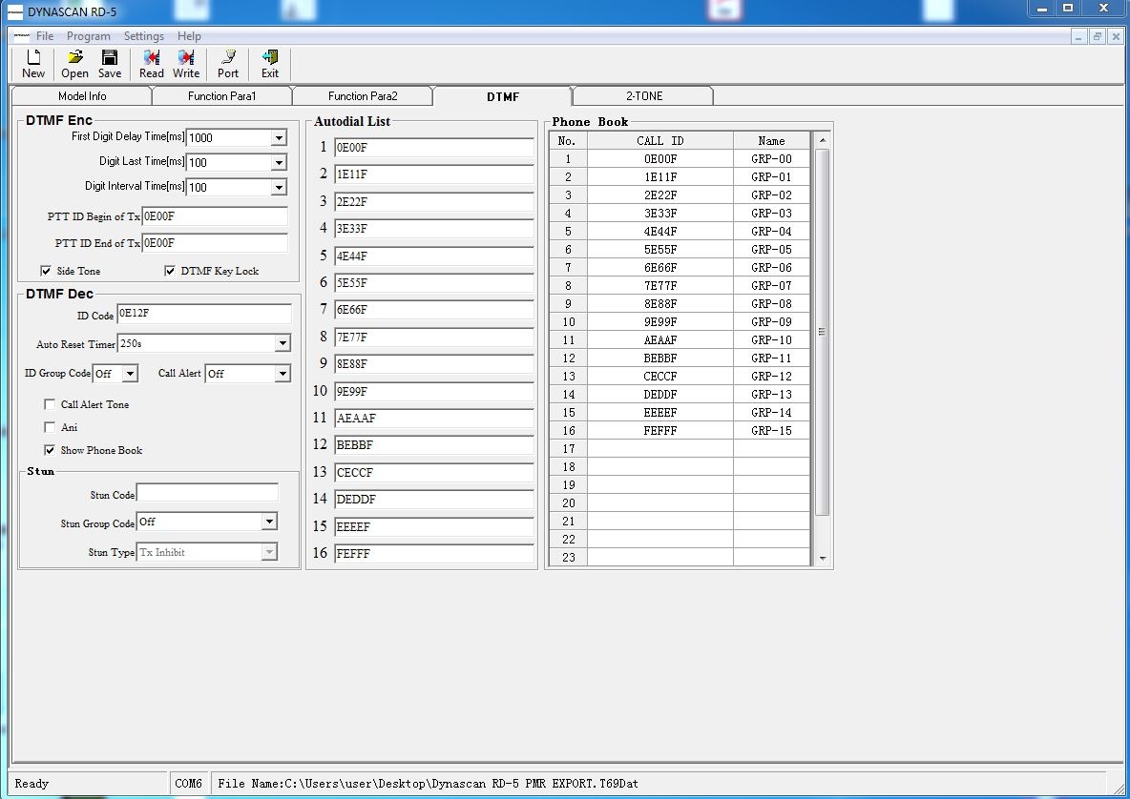Switch to the Model Info tab

(x=82, y=95)
